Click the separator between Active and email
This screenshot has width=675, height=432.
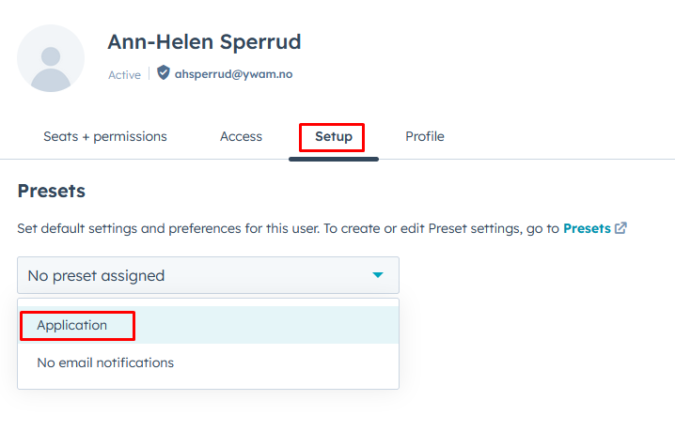(149, 74)
